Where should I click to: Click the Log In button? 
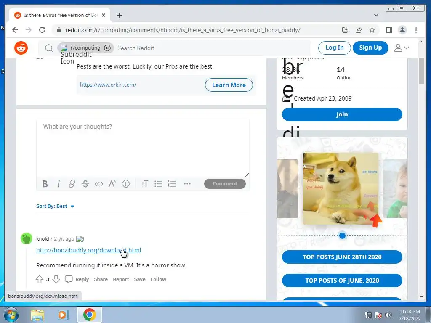(334, 48)
